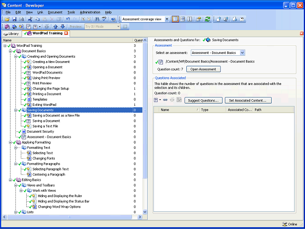Image resolution: width=305 pixels, height=229 pixels.
Task: Click the Link New Section toolbar icon
Action: (x=14, y=27)
